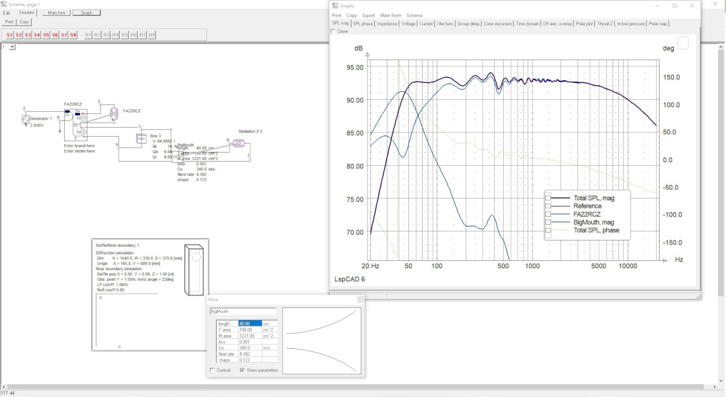Uncheck Show parameters in Horn dialog
Image resolution: width=726 pixels, height=397 pixels.
pos(243,370)
